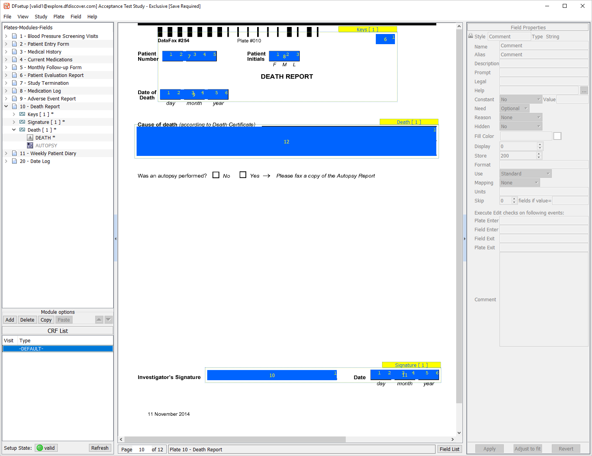Click the Refresh button

[100, 448]
